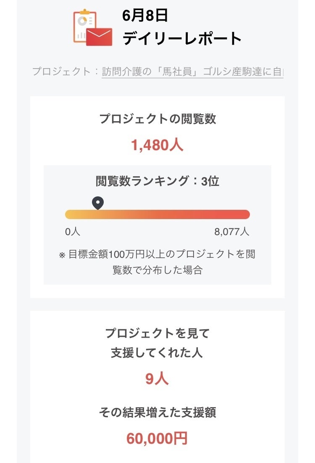Select the 6月8日 date text
The width and height of the screenshot is (315, 463).
tap(145, 16)
